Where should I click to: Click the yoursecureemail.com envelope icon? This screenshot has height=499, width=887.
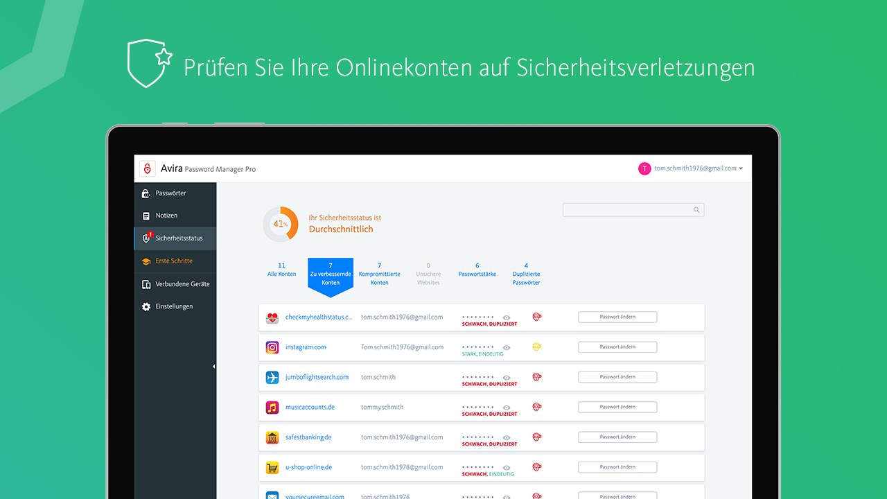coord(272,495)
